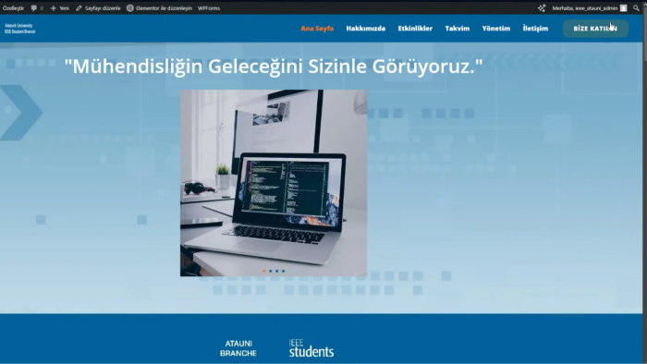Click the Yeni label in admin bar
647x364 pixels.
[64, 8]
